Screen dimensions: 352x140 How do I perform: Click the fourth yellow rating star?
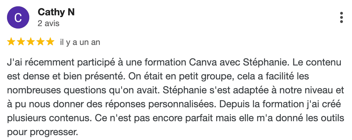[41, 42]
